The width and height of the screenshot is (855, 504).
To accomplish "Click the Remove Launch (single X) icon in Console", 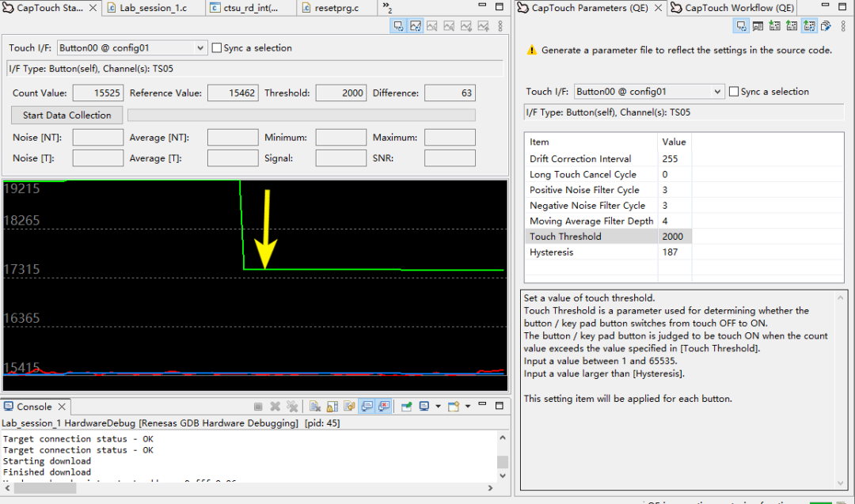I will 275,407.
